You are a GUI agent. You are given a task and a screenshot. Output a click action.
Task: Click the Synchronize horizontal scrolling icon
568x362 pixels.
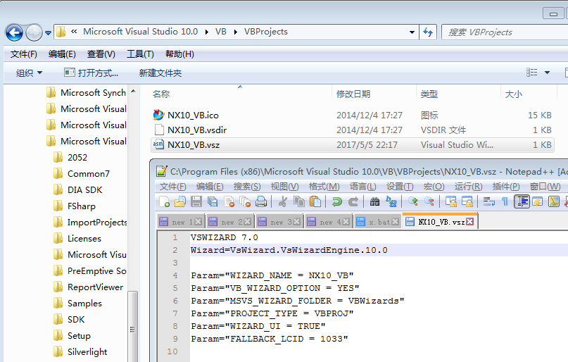[x=467, y=201]
